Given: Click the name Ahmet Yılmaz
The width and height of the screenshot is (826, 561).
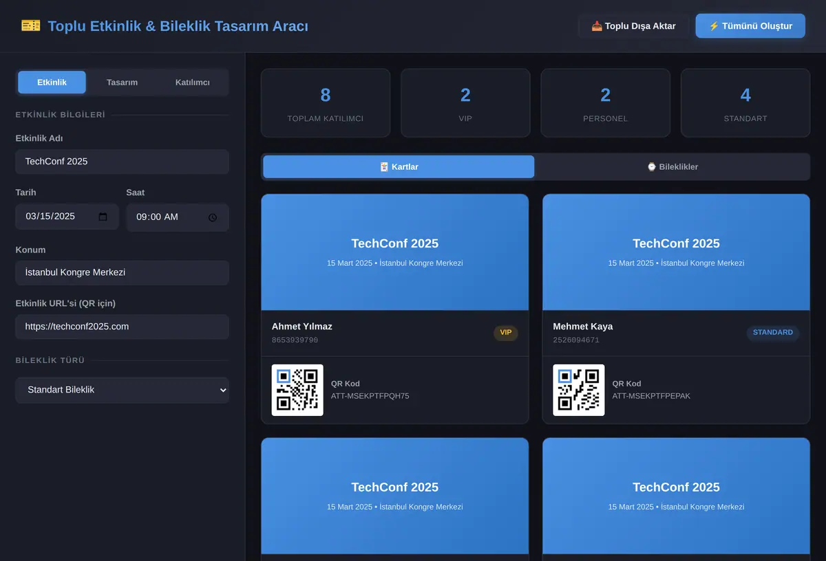Looking at the screenshot, I should click(302, 327).
